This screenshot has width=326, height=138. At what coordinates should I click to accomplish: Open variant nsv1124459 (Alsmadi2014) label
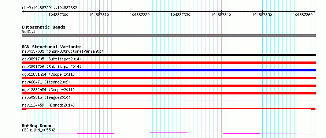[x=48, y=105]
